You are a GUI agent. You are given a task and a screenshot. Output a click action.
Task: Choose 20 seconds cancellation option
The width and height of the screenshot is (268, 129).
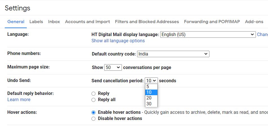[x=151, y=98]
